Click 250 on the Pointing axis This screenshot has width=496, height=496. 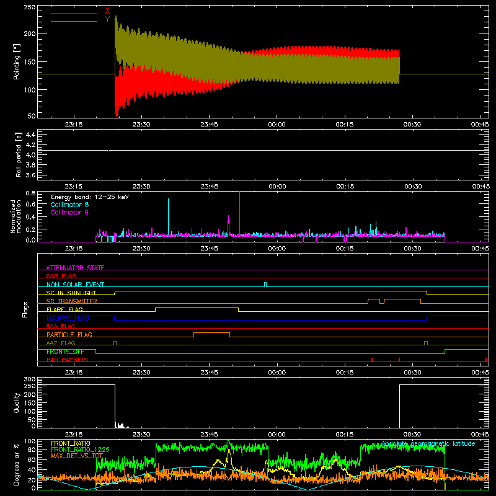(30, 7)
